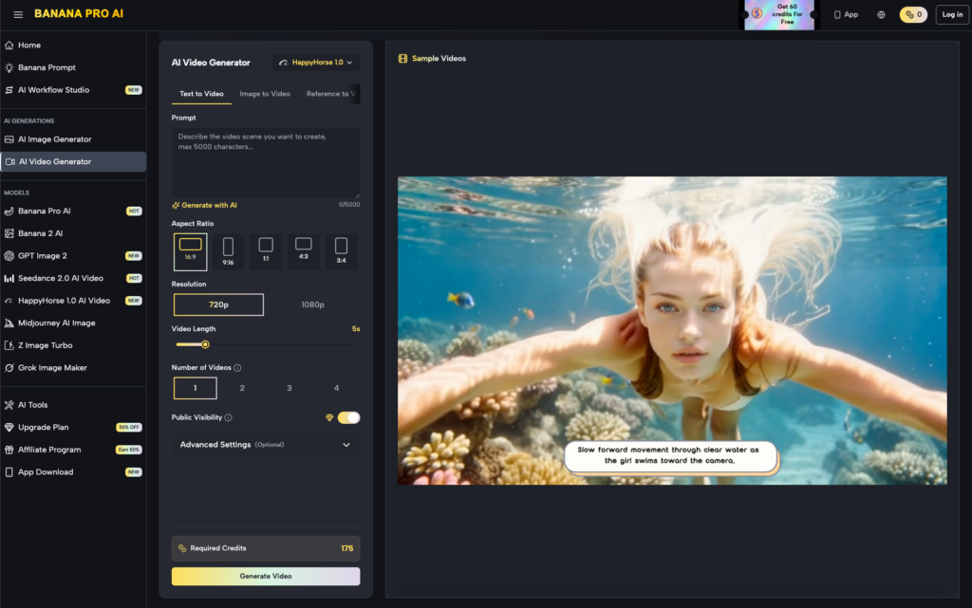Open Affiliate Program gift icon
The width and height of the screenshot is (972, 608).
[x=9, y=450]
